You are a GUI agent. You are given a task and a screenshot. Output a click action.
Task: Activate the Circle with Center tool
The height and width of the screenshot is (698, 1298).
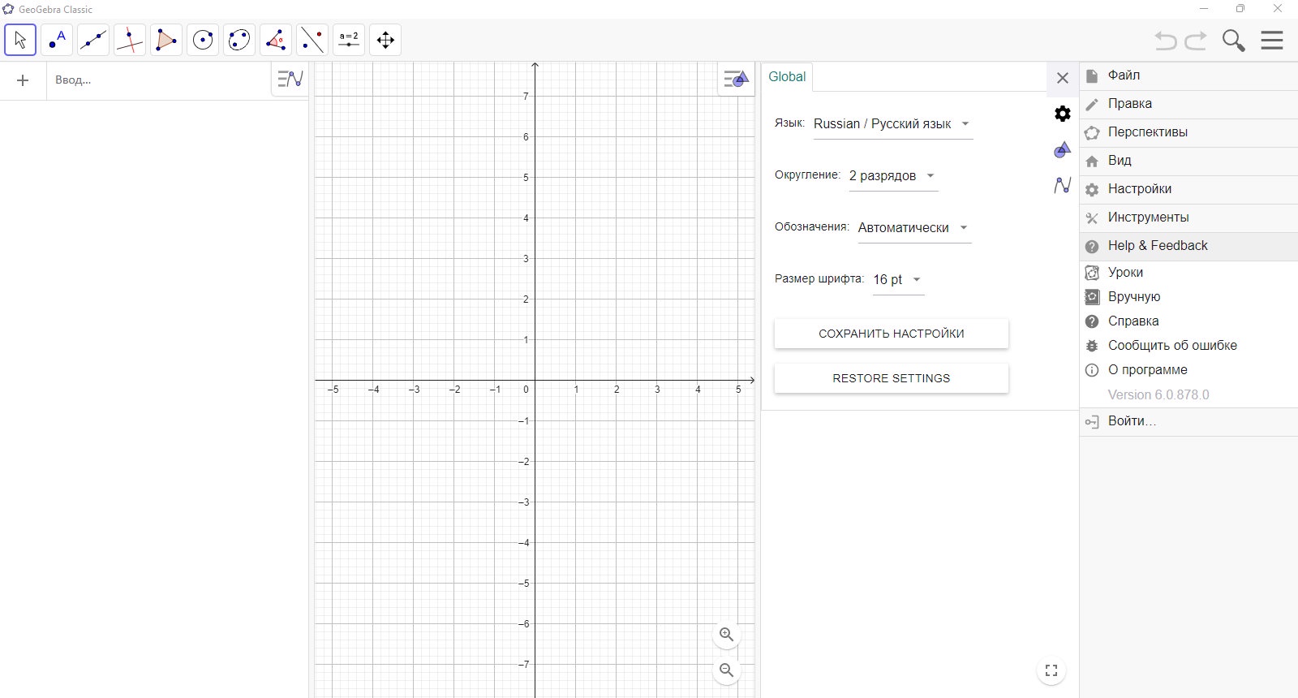pos(203,40)
